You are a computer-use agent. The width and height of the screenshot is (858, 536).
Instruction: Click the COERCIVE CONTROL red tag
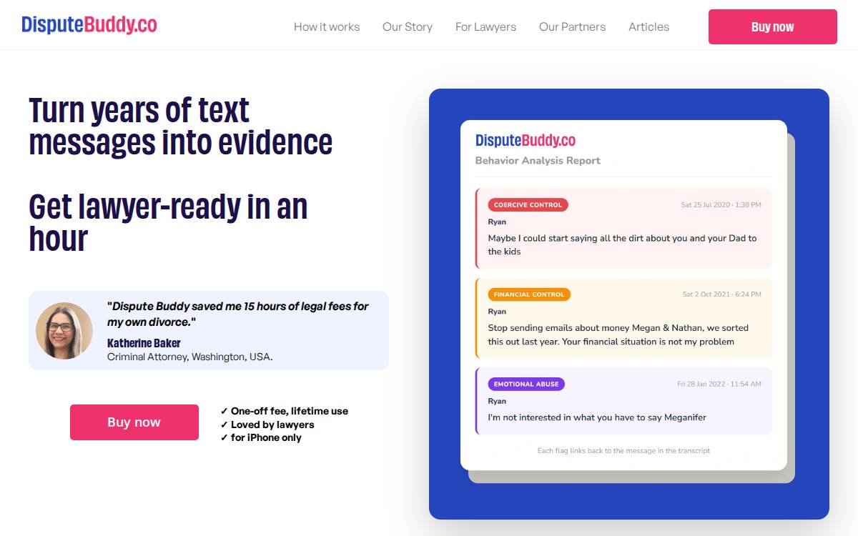click(x=528, y=205)
